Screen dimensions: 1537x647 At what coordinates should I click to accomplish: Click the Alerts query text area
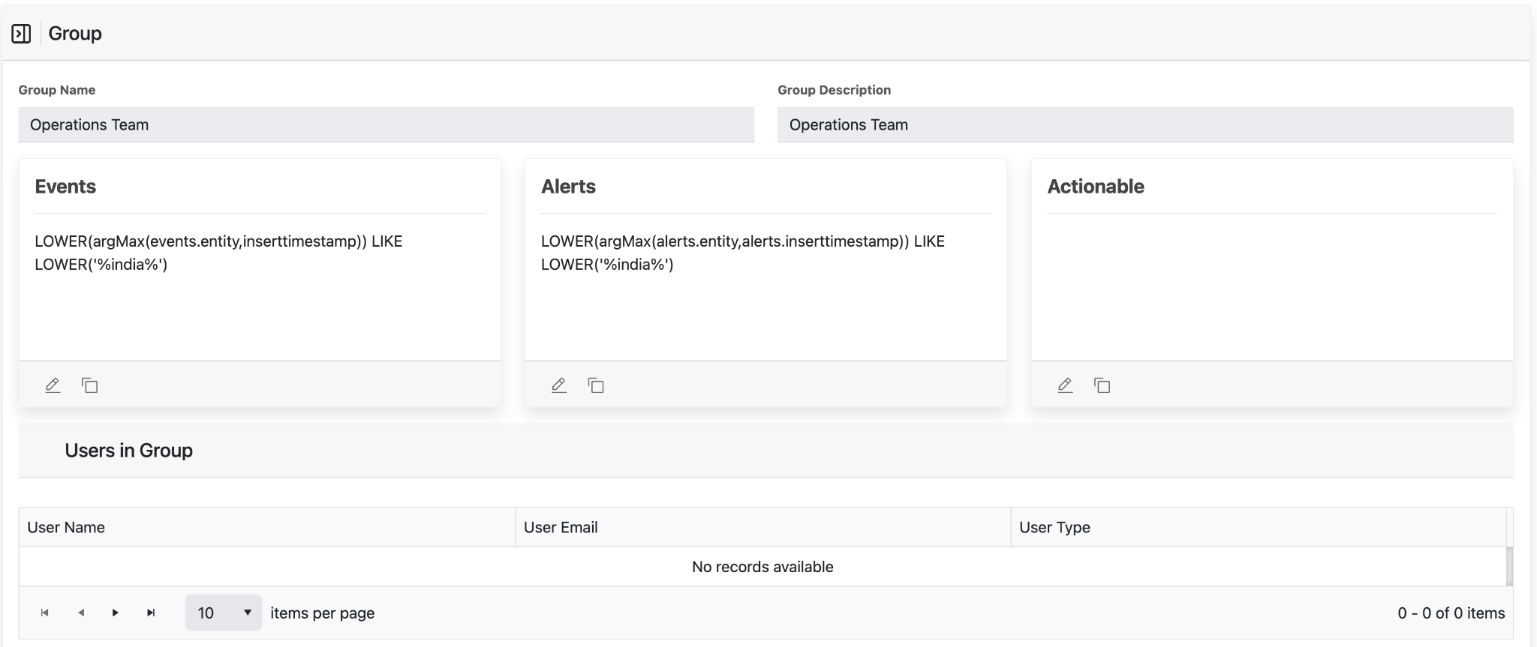pyautogui.click(x=765, y=285)
